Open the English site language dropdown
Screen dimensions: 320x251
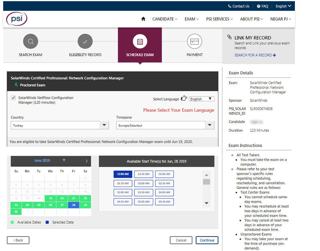tap(283, 6)
